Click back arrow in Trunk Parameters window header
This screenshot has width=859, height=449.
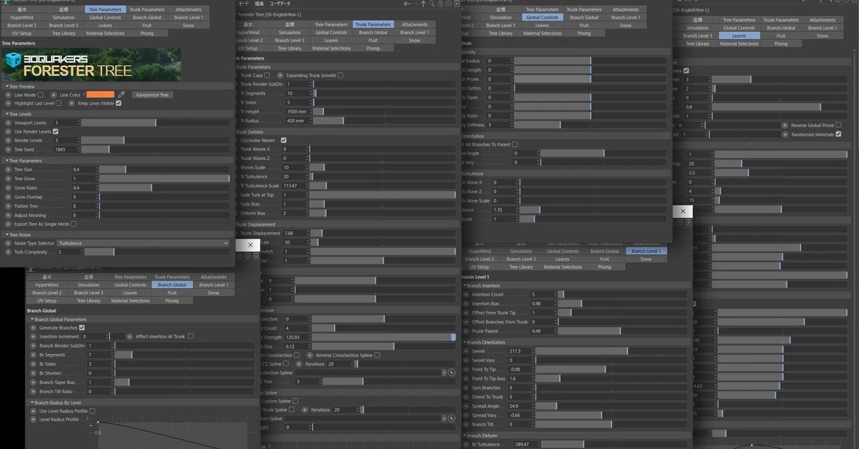coord(407,4)
